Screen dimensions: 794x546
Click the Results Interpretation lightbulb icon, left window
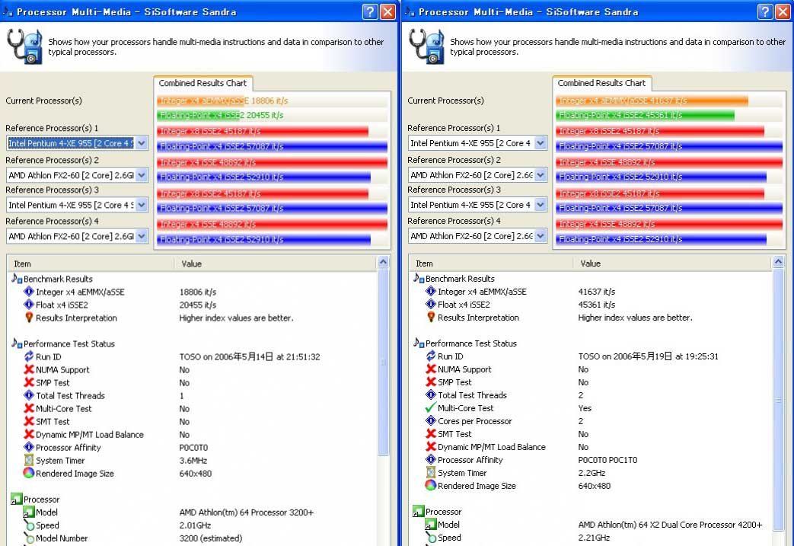click(29, 318)
